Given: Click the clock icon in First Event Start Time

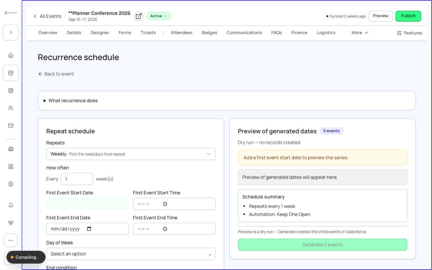Looking at the screenshot, I should 165,204.
